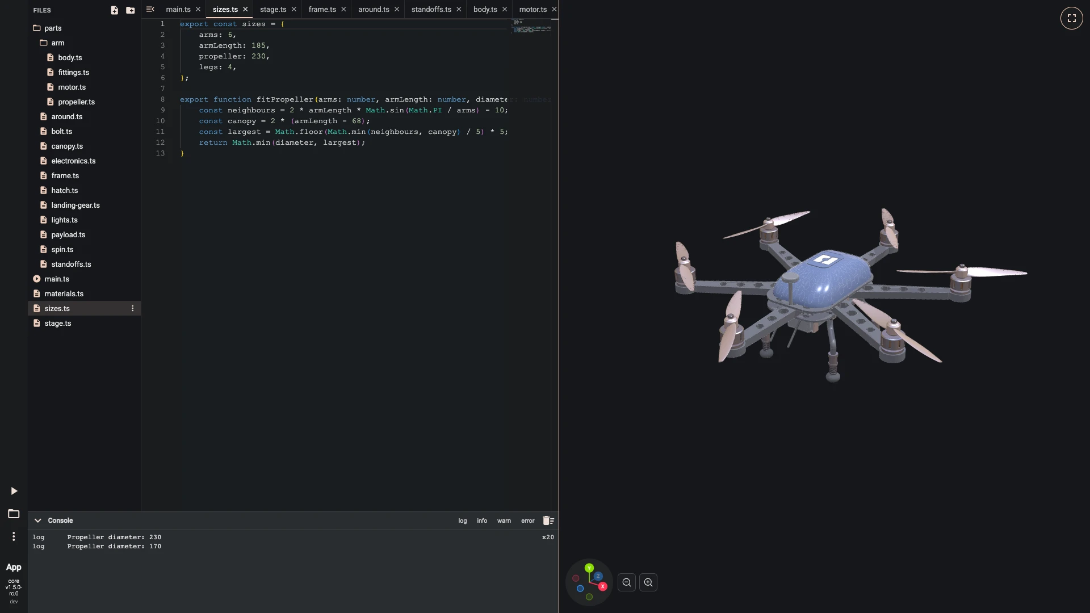Close the stage.ts tab
The image size is (1090, 613).
coord(294,9)
